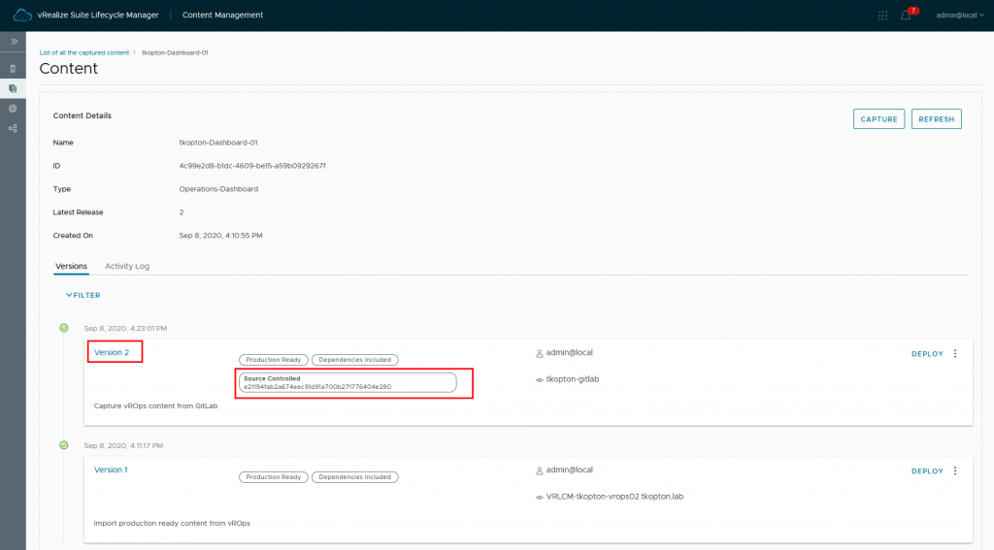994x550 pixels.
Task: Open the endpoints icon in sidebar
Action: click(x=13, y=69)
